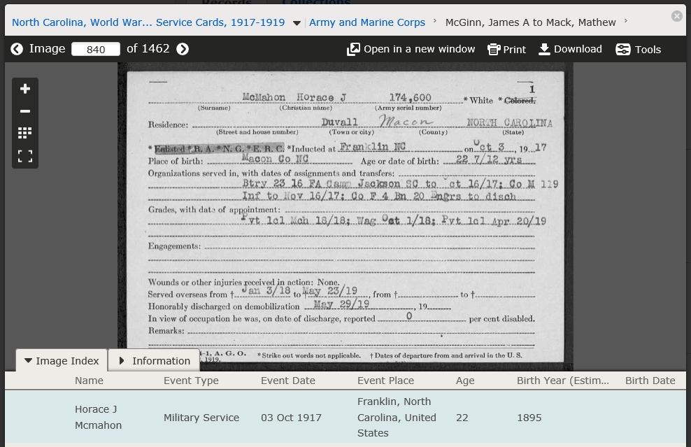Open North Carolina World War Service Cards link

pyautogui.click(x=148, y=22)
